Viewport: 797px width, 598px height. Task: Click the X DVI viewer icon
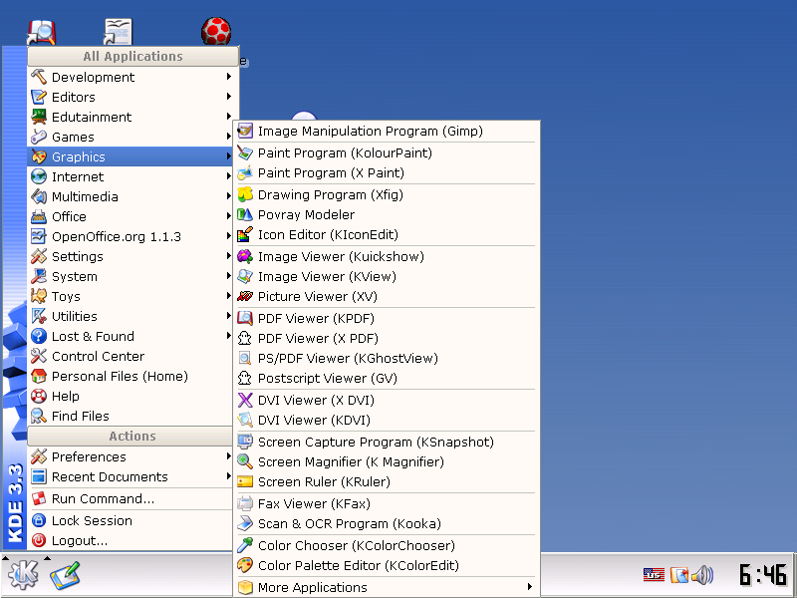point(245,401)
